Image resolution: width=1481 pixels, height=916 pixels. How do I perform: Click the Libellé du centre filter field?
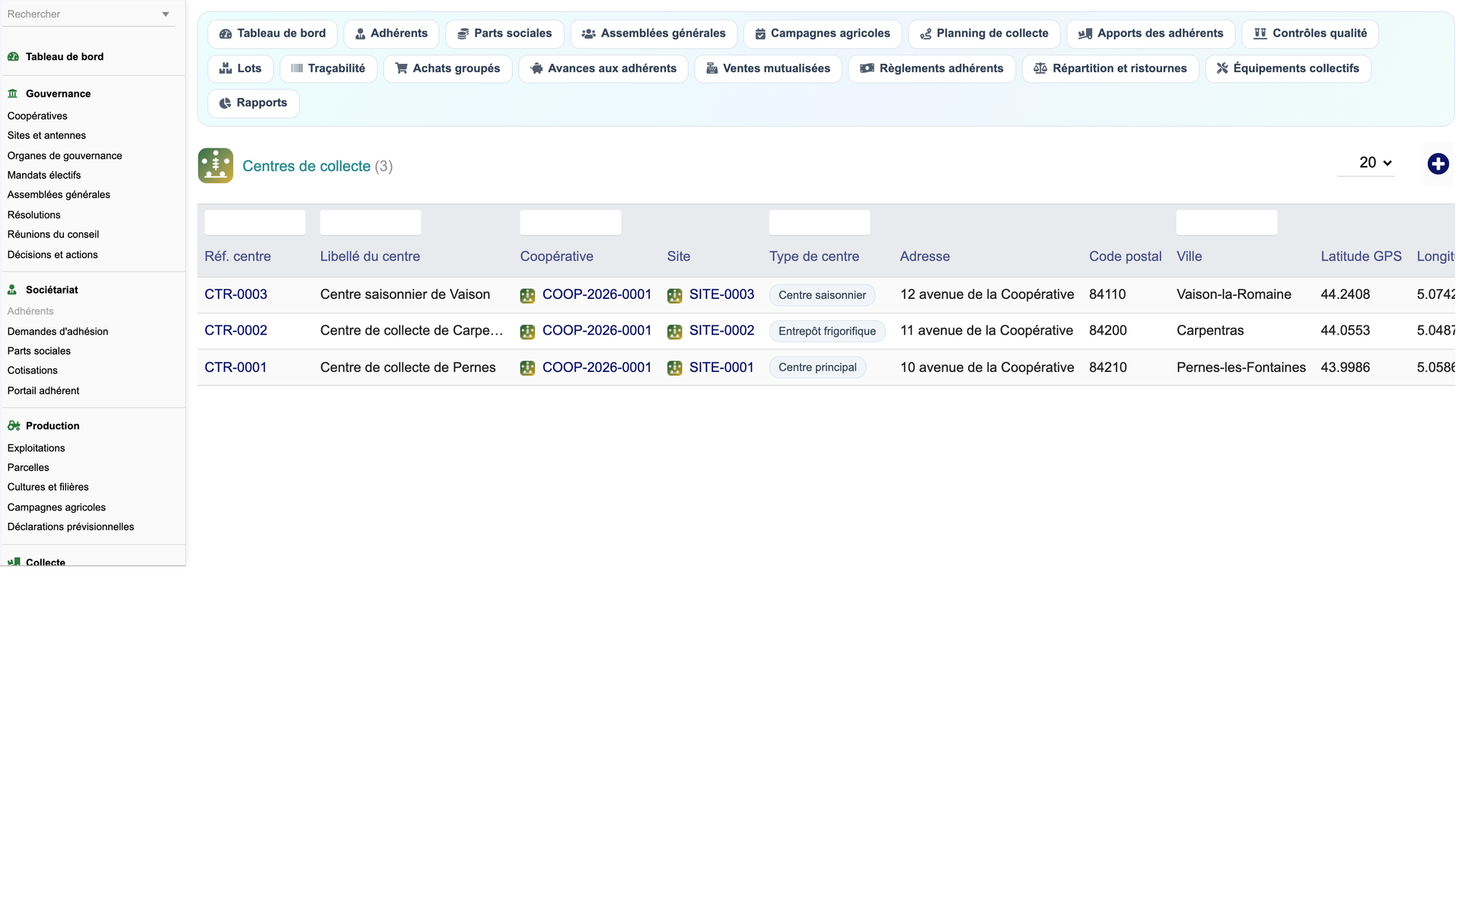click(x=371, y=222)
